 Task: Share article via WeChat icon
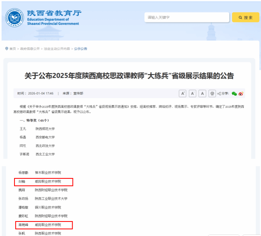(x=234, y=94)
